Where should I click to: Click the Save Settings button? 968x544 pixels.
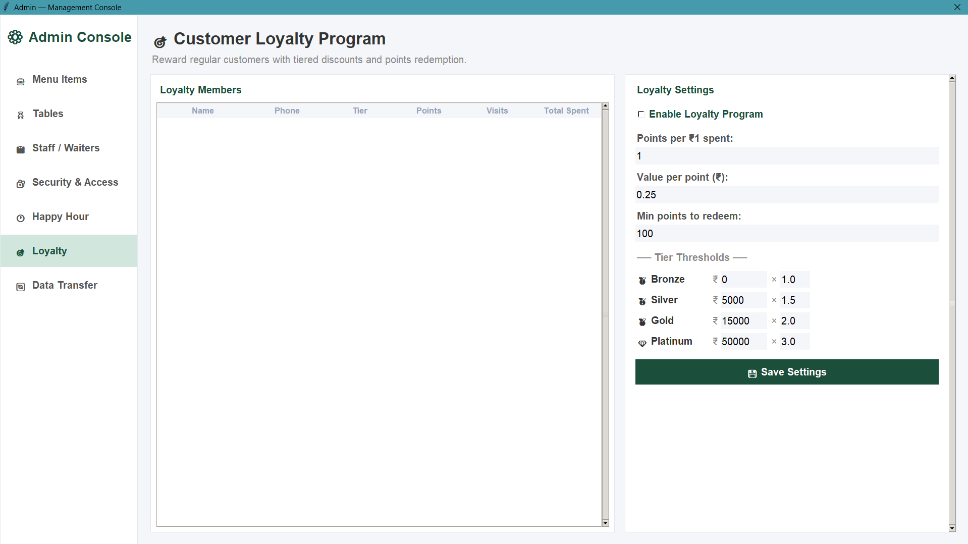click(787, 372)
